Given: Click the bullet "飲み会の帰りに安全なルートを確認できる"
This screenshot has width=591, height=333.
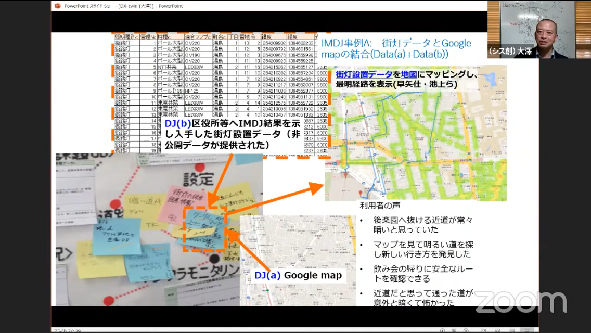Looking at the screenshot, I should point(423,274).
